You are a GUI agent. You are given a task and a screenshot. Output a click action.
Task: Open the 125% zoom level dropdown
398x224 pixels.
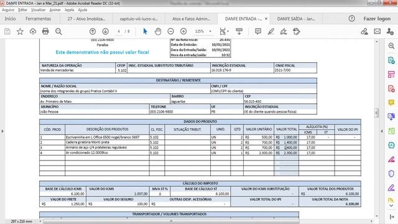203,32
